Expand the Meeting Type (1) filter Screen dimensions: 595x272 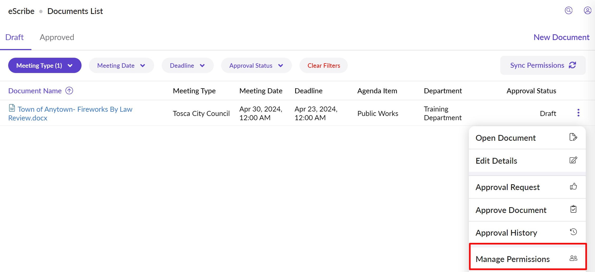click(45, 65)
